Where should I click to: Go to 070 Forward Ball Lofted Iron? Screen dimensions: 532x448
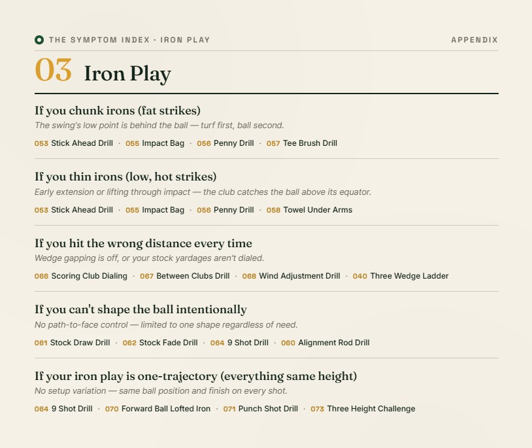[x=158, y=409]
